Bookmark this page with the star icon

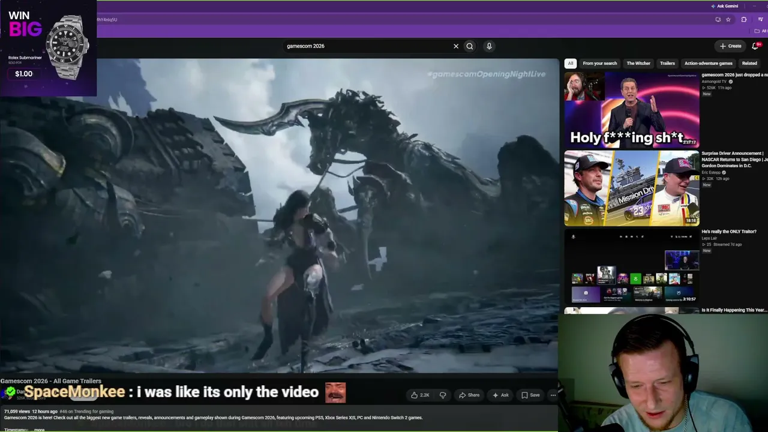[x=728, y=19]
